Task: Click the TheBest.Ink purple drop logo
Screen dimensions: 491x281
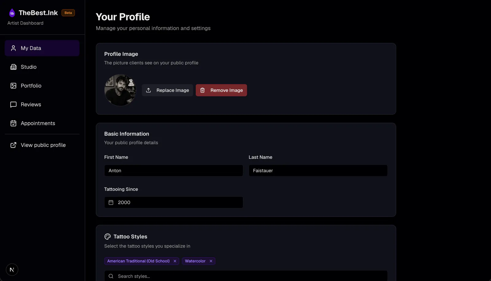Action: [12, 13]
